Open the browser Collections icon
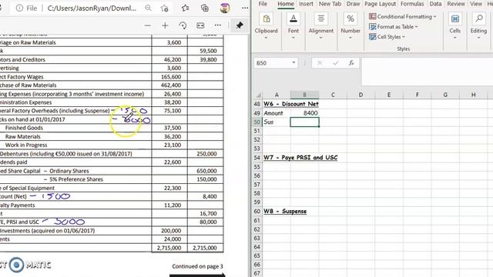 click(205, 8)
